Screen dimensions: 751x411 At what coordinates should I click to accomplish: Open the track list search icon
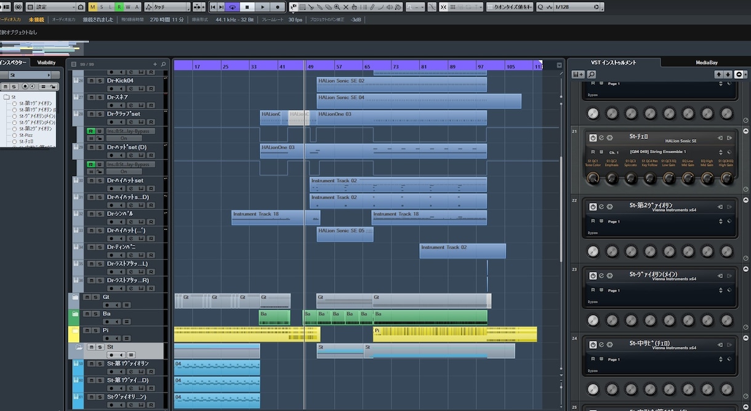[x=163, y=64]
